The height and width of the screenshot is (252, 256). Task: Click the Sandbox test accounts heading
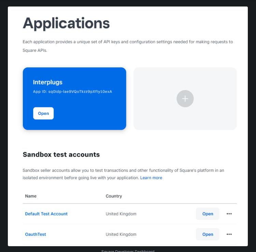coord(61,155)
